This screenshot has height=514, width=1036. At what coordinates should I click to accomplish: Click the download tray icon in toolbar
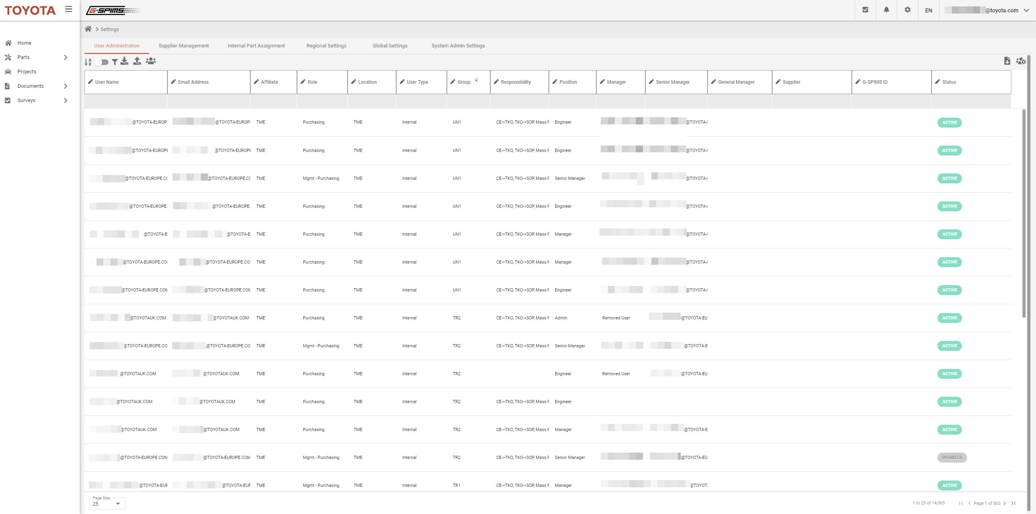click(125, 61)
